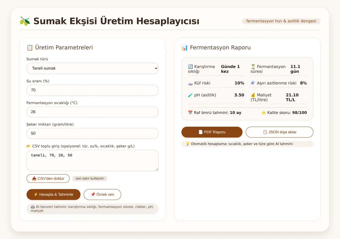Click the alembic icon for Aşırı asitlenme
Image resolution: width=340 pixels, height=239 pixels.
pyautogui.click(x=253, y=83)
